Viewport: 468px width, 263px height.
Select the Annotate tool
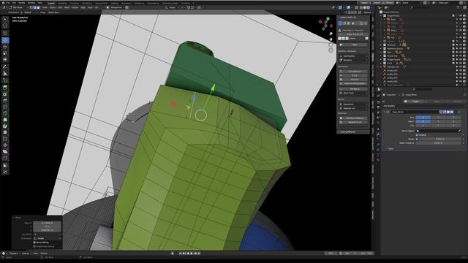[x=5, y=66]
